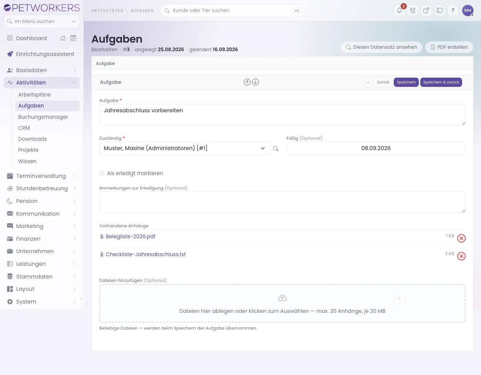Click the PETWORKERS logo
The image size is (481, 375).
point(42,8)
